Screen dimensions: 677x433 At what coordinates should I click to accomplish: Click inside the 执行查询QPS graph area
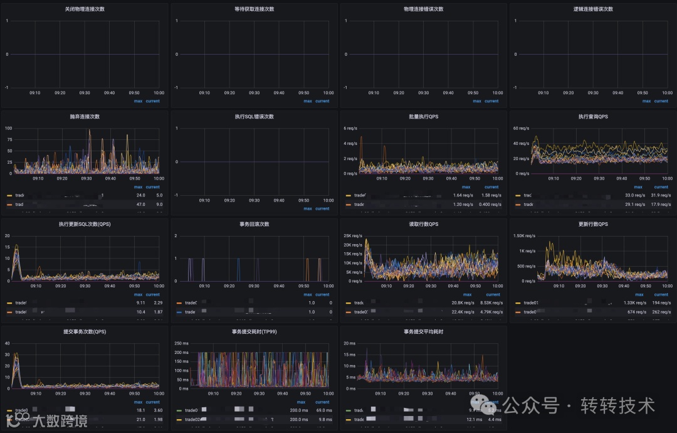[x=599, y=151]
